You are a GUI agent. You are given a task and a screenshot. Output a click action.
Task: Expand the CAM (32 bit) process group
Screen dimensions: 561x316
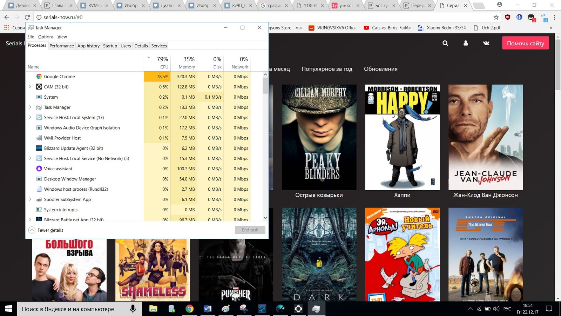[30, 87]
